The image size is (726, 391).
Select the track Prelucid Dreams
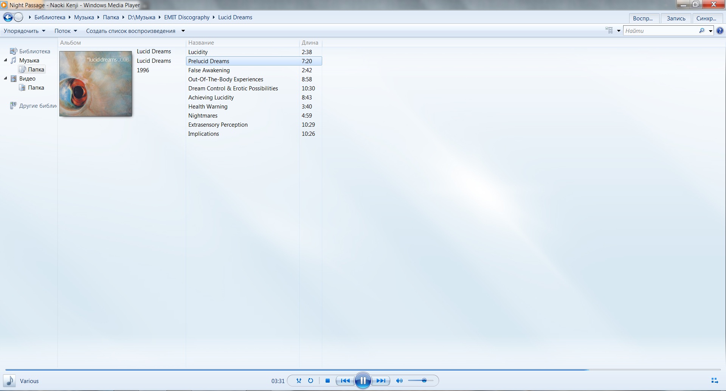(254, 61)
